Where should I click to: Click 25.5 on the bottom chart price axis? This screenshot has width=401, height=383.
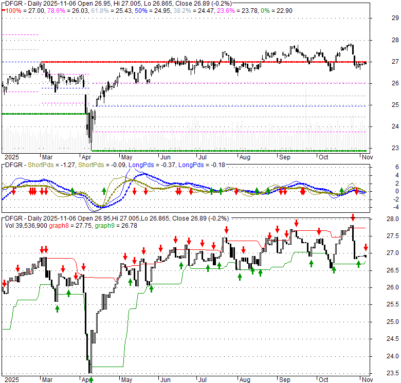[393, 304]
